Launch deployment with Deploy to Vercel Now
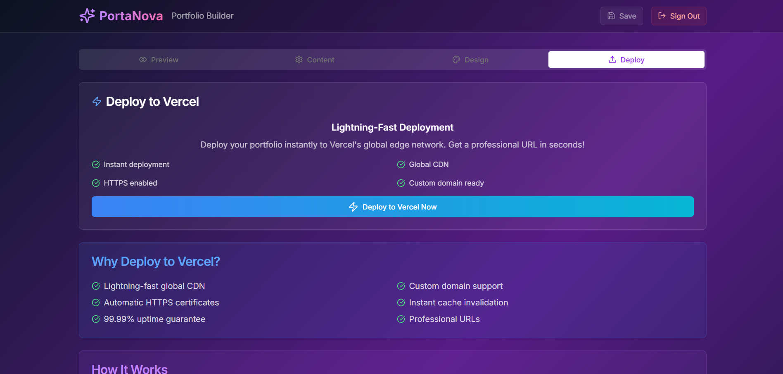Viewport: 783px width, 374px height. coord(393,207)
